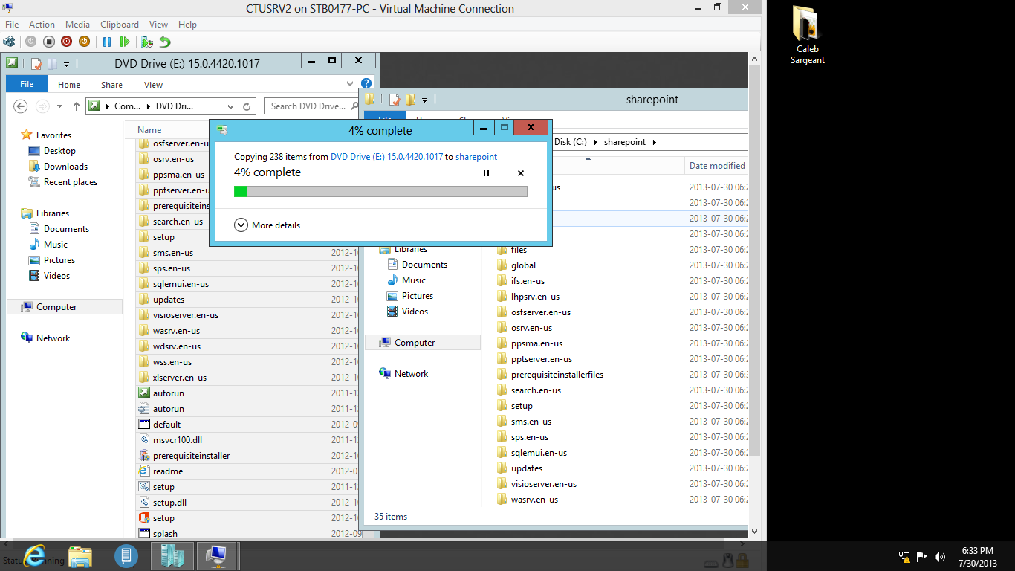
Task: Open the Media menu
Action: [x=77, y=25]
